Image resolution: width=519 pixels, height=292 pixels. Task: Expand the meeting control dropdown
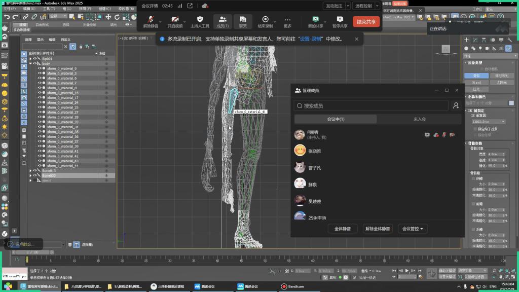[413, 229]
